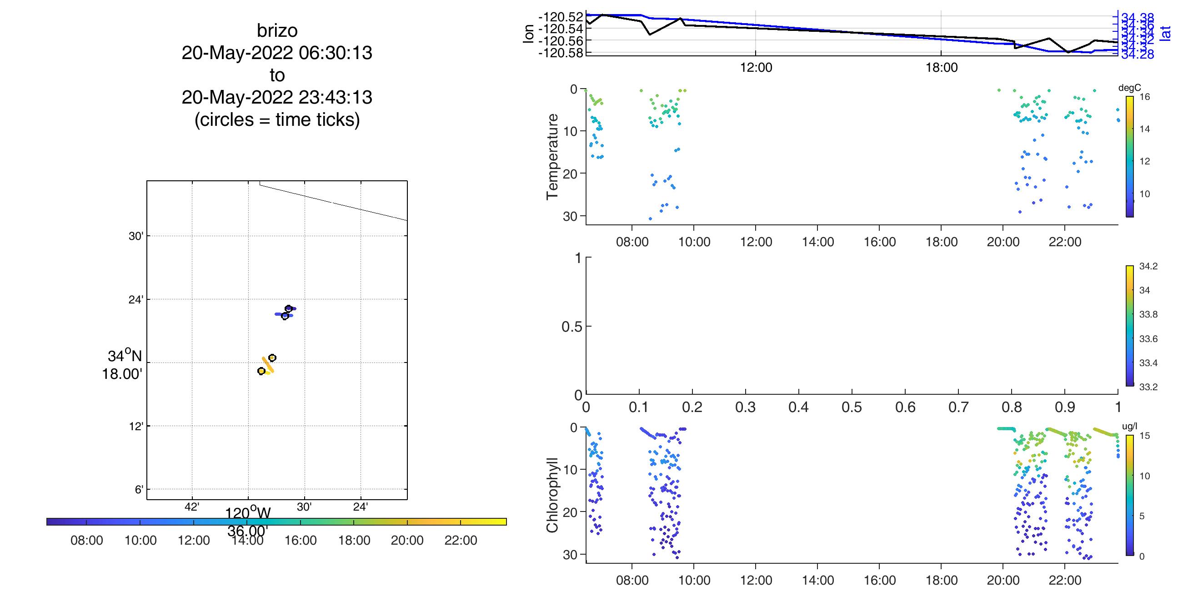Image resolution: width=1193 pixels, height=596 pixels.
Task: Click the yellow time-tick circle on the map
Action: click(261, 371)
